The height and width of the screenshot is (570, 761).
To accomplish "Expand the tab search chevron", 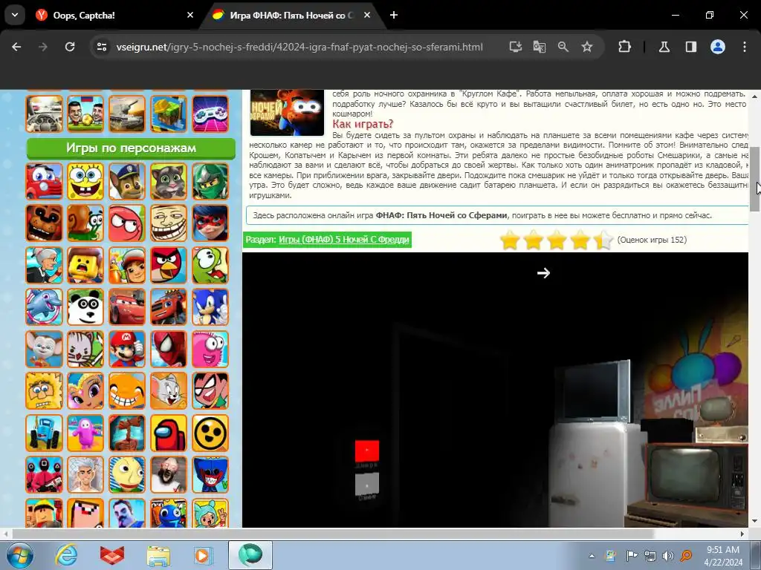I will (x=15, y=15).
